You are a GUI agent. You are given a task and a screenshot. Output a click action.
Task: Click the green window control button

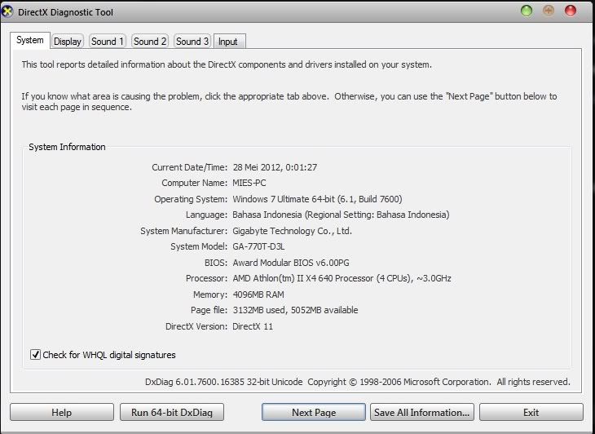(527, 11)
